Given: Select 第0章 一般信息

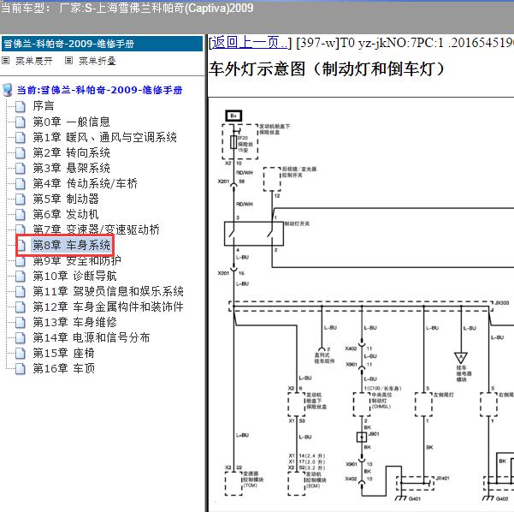Looking at the screenshot, I should point(71,122).
